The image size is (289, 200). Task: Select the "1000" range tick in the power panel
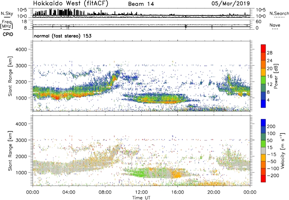(x=21, y=98)
